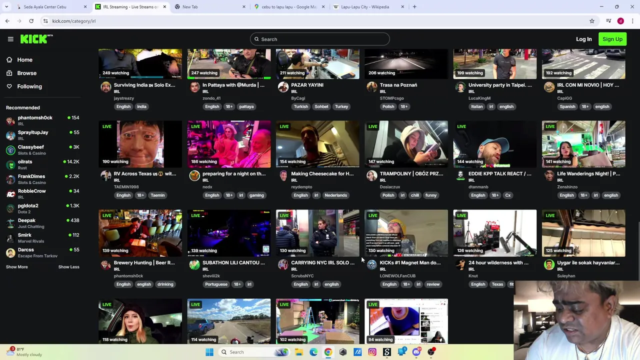
Task: Close the cebu to lapu lapu Maps tab
Action: (323, 7)
